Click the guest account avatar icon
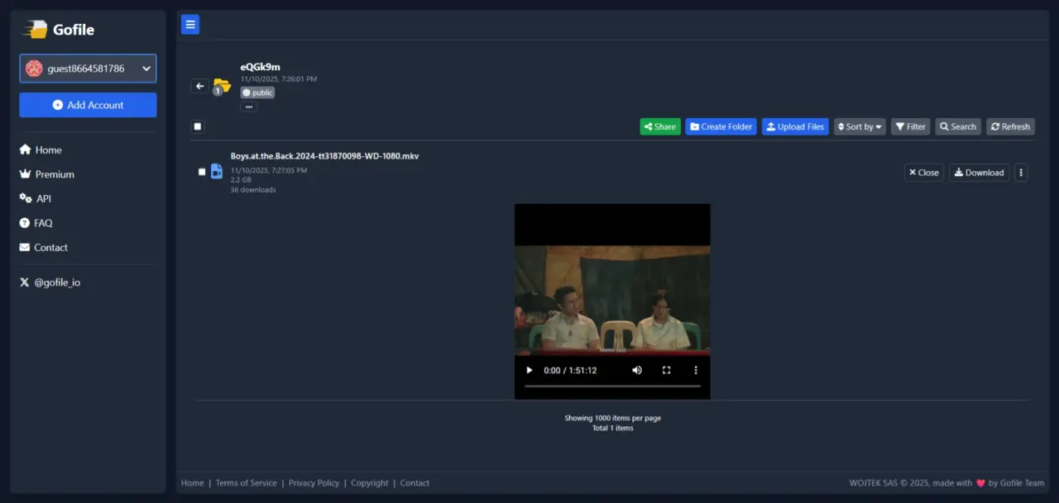This screenshot has width=1059, height=503. coord(34,69)
